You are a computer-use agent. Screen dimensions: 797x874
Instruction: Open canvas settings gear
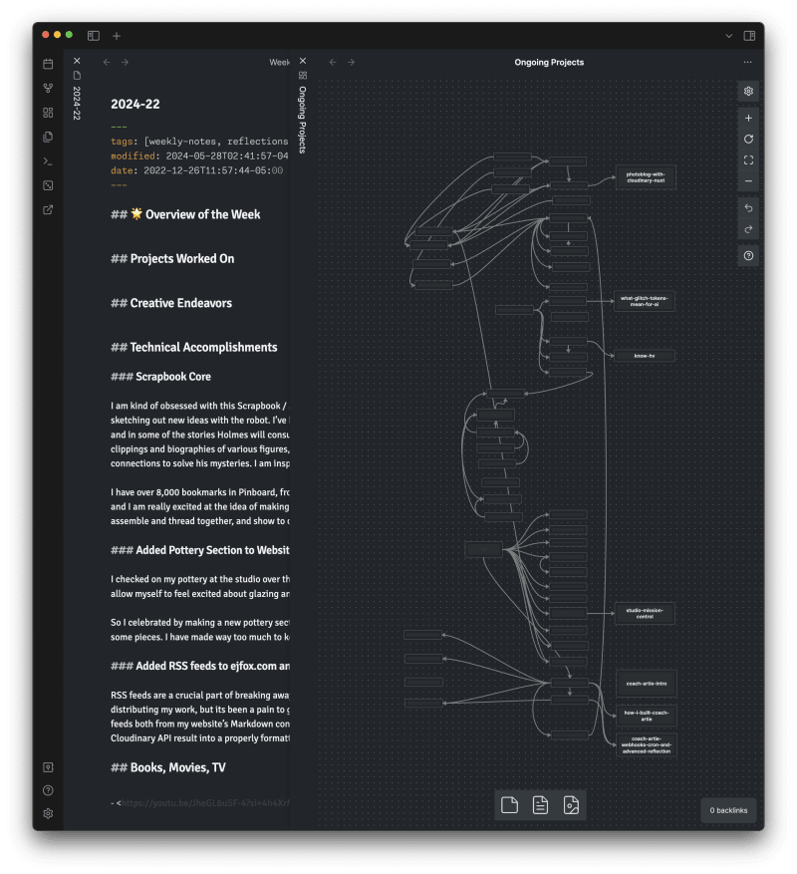click(x=748, y=91)
